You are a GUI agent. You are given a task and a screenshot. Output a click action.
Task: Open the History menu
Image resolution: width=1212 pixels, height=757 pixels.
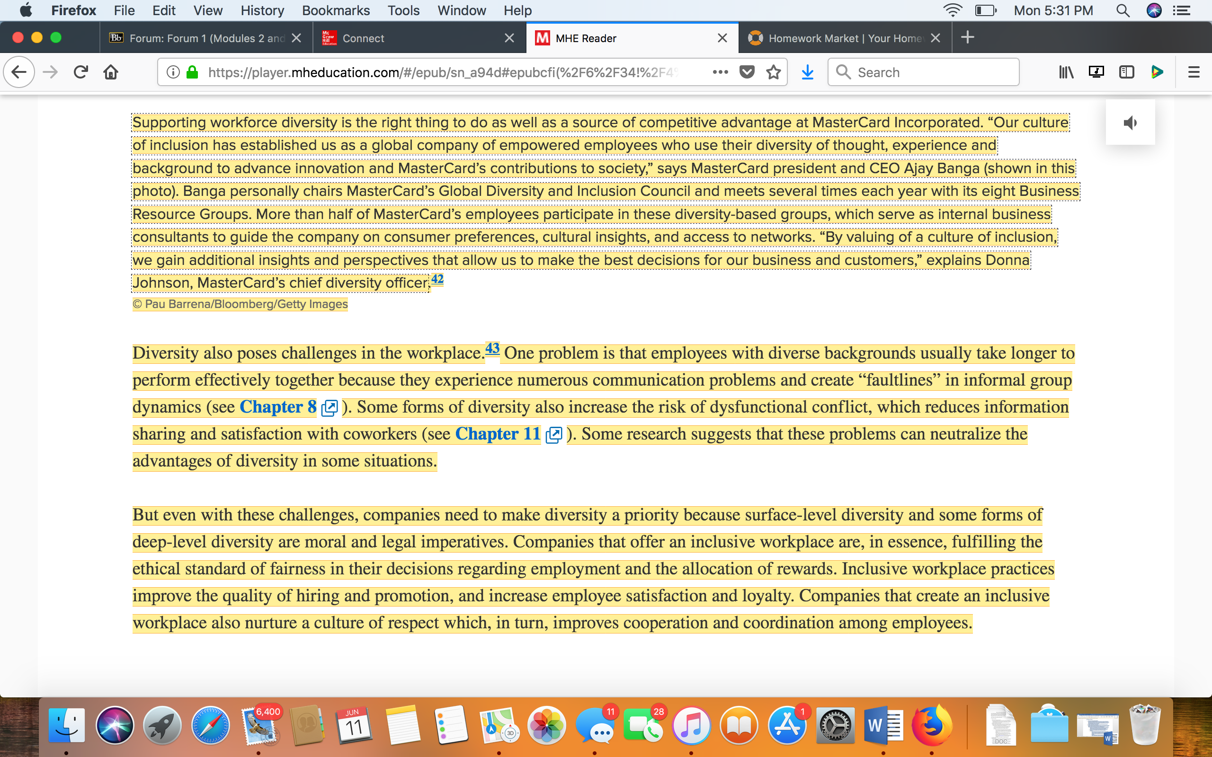(262, 10)
